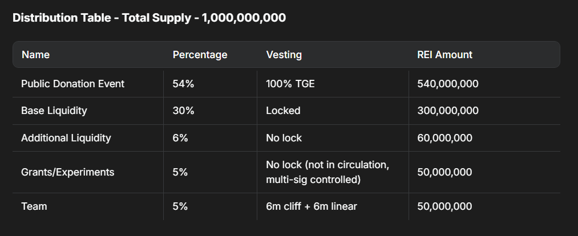Click the Locked vesting cell
The width and height of the screenshot is (578, 236).
[283, 111]
